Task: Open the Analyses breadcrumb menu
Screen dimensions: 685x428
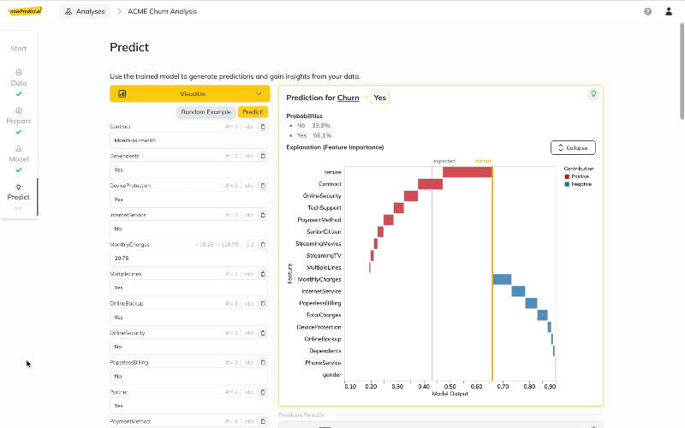Action: tap(85, 11)
